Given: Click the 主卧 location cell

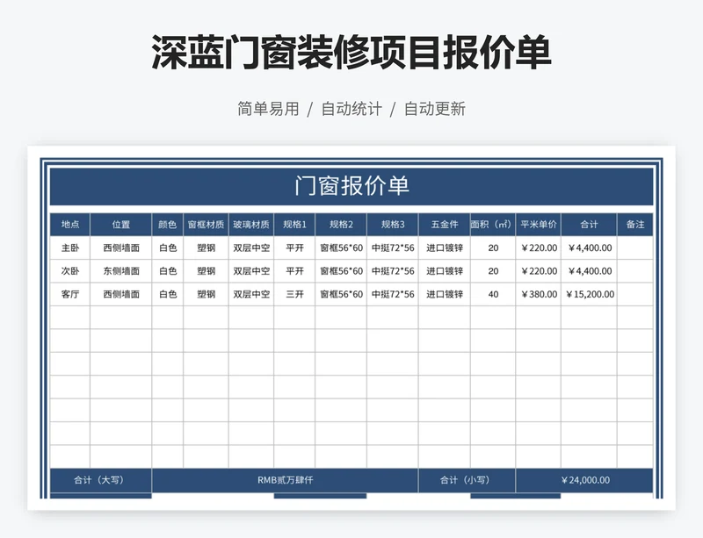Looking at the screenshot, I should coord(70,247).
